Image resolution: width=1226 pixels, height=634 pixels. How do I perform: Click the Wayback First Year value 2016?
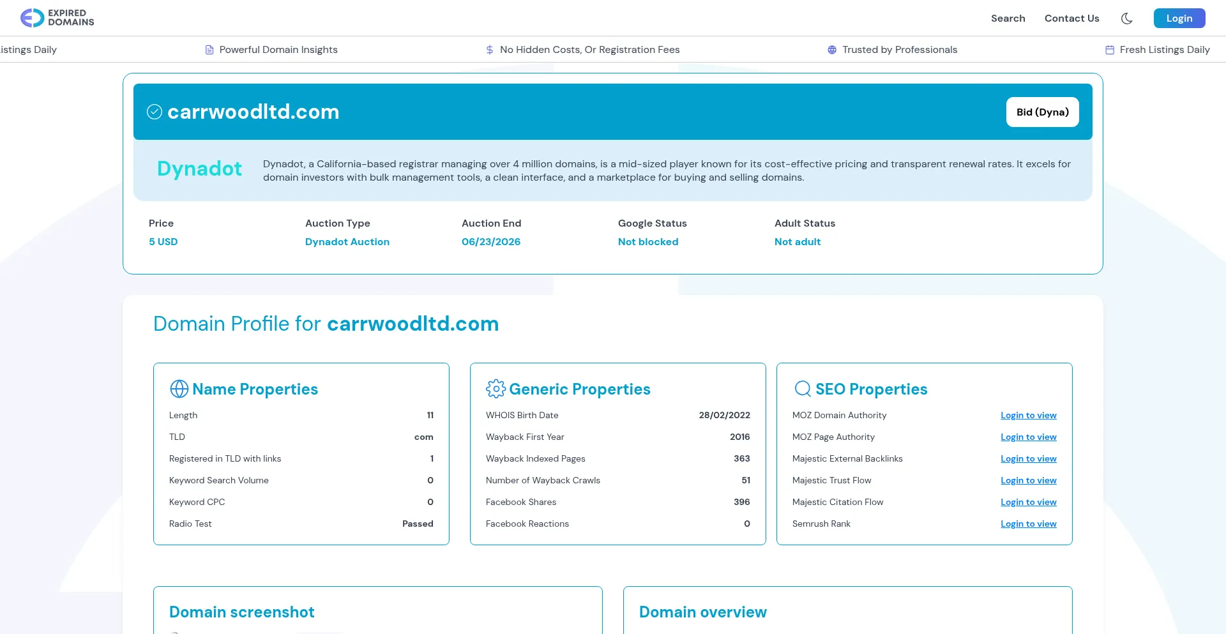tap(740, 437)
